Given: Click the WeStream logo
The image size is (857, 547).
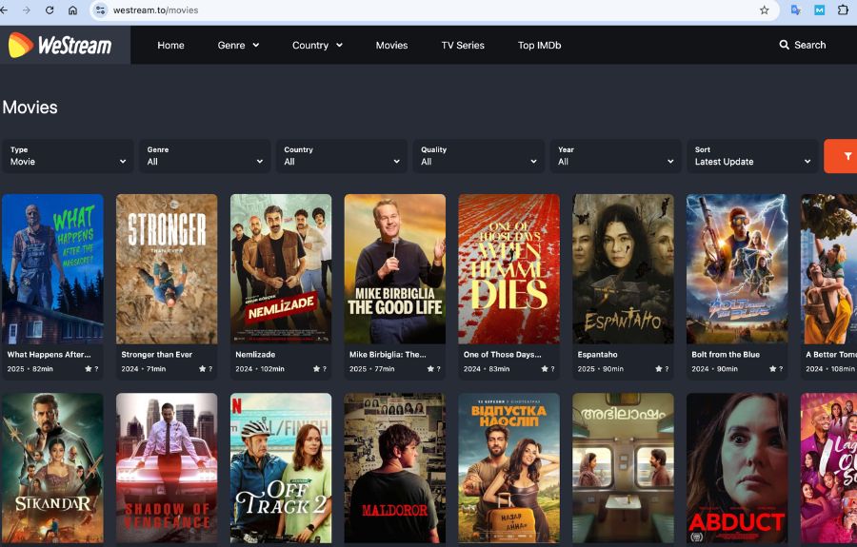Looking at the screenshot, I should 60,45.
